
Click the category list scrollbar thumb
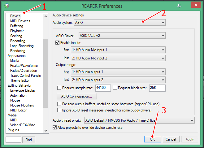pyautogui.click(x=46, y=73)
